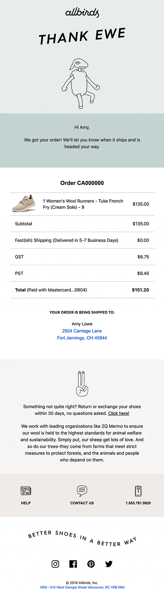Click the dancing sheep illustration

pos(81,84)
